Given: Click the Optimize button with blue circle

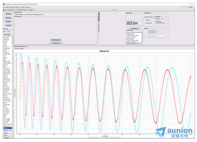Looking at the screenshot, I should (x=8, y=21).
